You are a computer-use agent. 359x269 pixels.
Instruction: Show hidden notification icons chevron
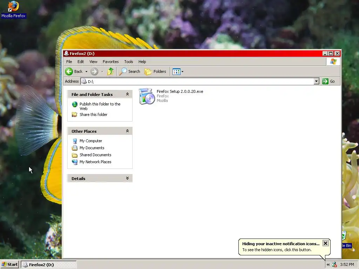click(328, 265)
